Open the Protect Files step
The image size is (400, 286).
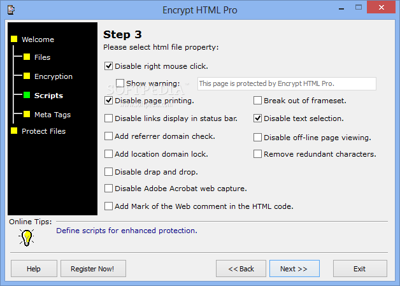(x=43, y=131)
